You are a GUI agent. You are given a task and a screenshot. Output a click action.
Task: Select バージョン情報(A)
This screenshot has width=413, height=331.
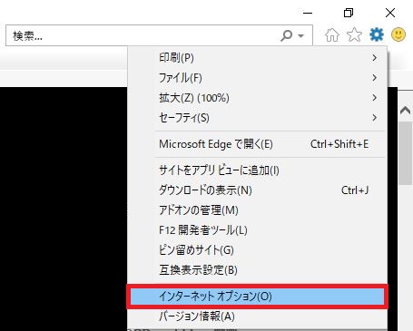tap(257, 316)
